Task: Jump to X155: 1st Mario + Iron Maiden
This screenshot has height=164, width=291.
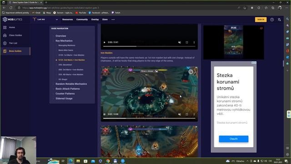Action: click(x=71, y=55)
